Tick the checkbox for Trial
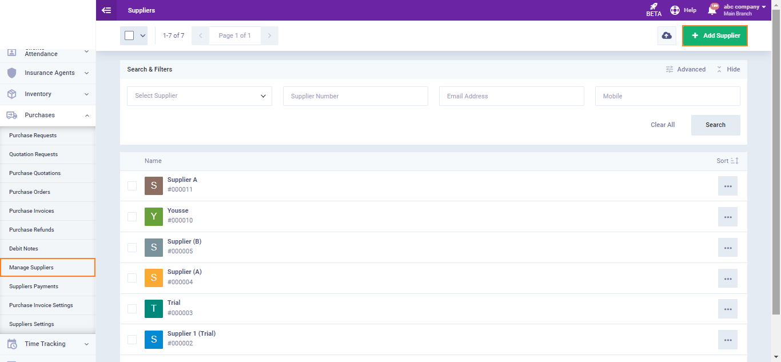 click(x=132, y=309)
